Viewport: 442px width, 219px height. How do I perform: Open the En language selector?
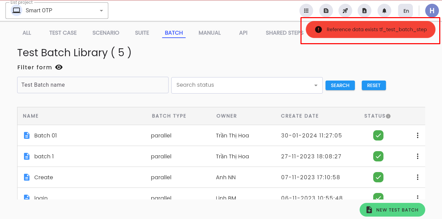click(x=406, y=11)
